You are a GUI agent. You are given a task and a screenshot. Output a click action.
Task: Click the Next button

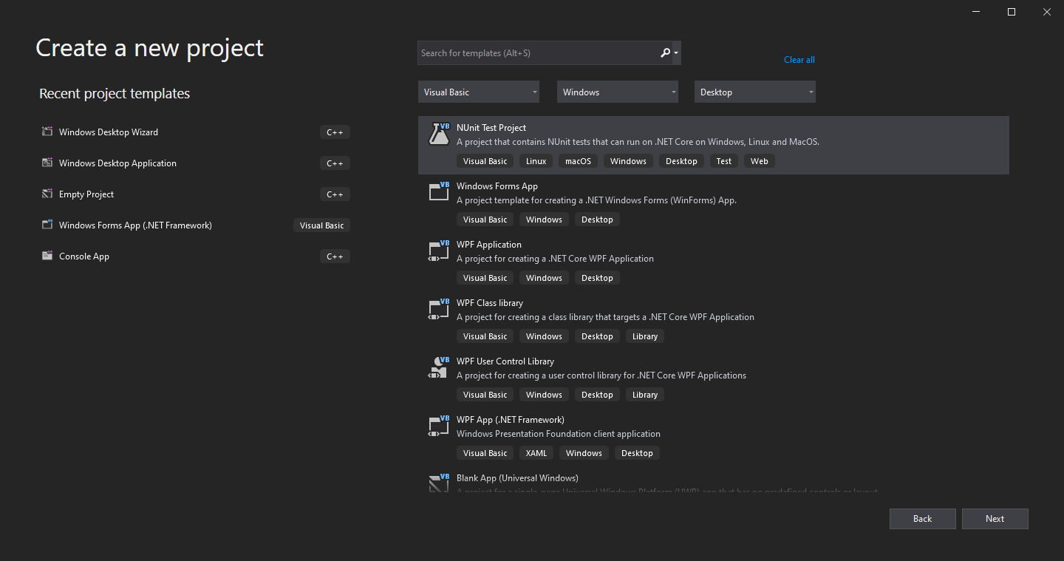(995, 519)
